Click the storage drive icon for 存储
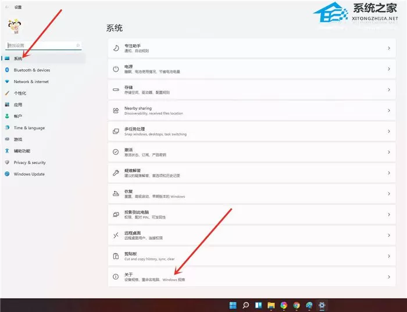The image size is (407, 312). coord(116,90)
